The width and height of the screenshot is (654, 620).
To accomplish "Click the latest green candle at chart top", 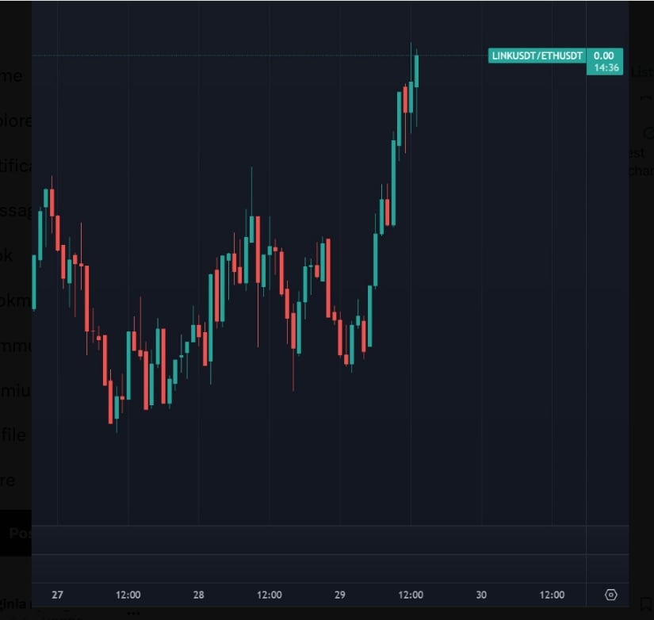I will pyautogui.click(x=416, y=71).
